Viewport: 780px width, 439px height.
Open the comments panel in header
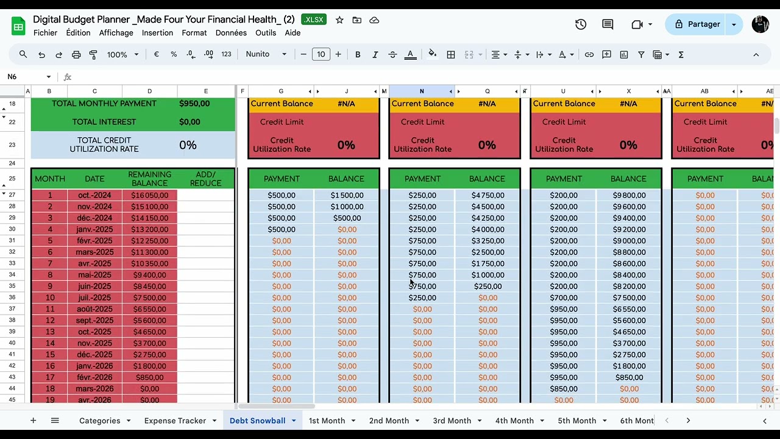tap(608, 24)
